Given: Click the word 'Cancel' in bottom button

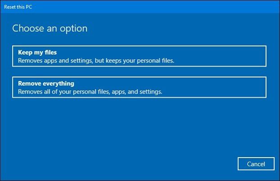Looking at the screenshot, I should point(256,164).
